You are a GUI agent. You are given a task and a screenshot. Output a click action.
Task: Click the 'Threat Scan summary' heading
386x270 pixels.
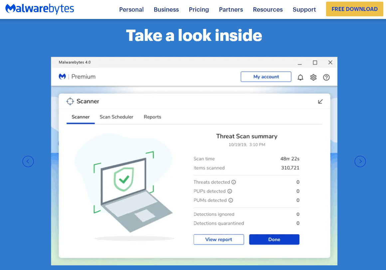click(247, 136)
